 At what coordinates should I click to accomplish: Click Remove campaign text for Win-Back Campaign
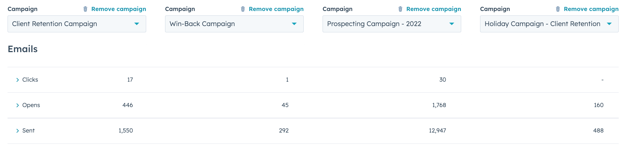coord(276,9)
